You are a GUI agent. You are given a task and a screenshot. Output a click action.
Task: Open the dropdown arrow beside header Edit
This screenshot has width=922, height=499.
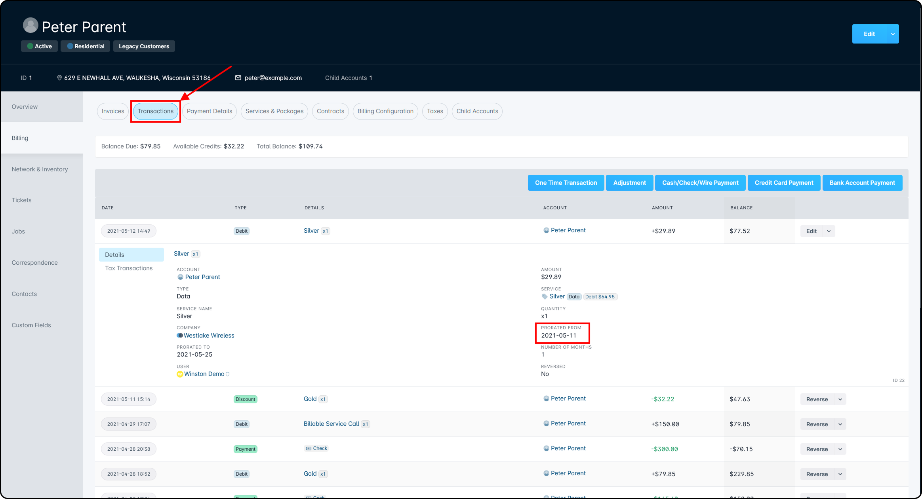[x=893, y=34]
